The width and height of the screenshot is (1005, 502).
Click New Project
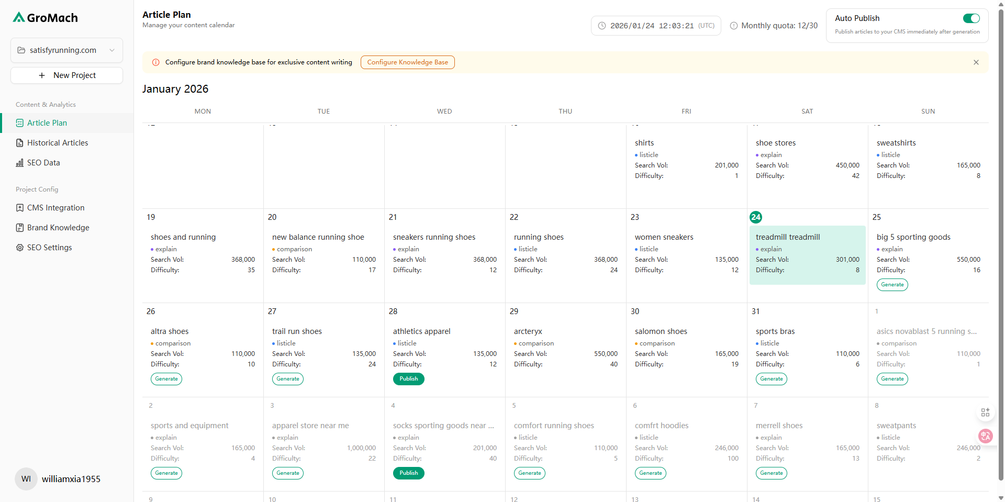[x=66, y=75]
